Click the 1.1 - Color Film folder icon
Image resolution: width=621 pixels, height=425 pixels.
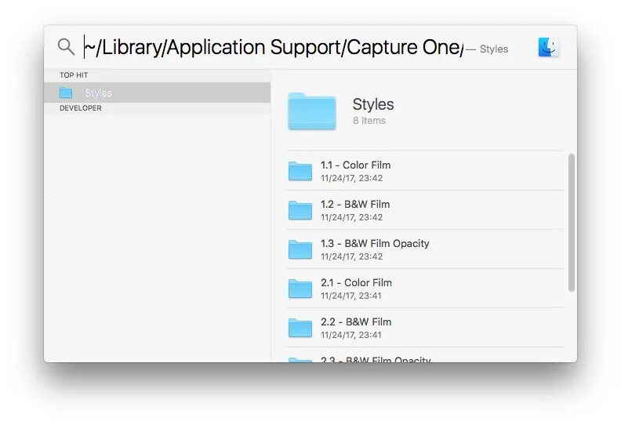(x=300, y=171)
